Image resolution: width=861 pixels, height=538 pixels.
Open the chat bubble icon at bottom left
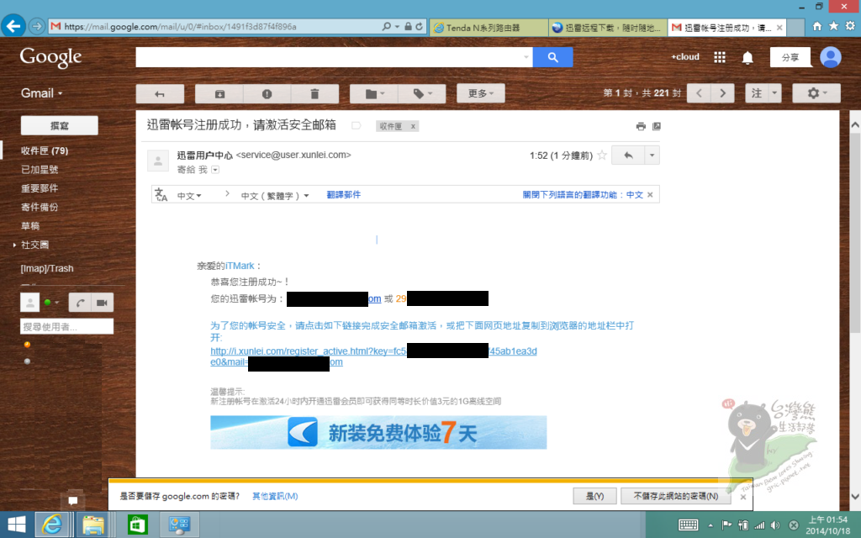coord(72,500)
